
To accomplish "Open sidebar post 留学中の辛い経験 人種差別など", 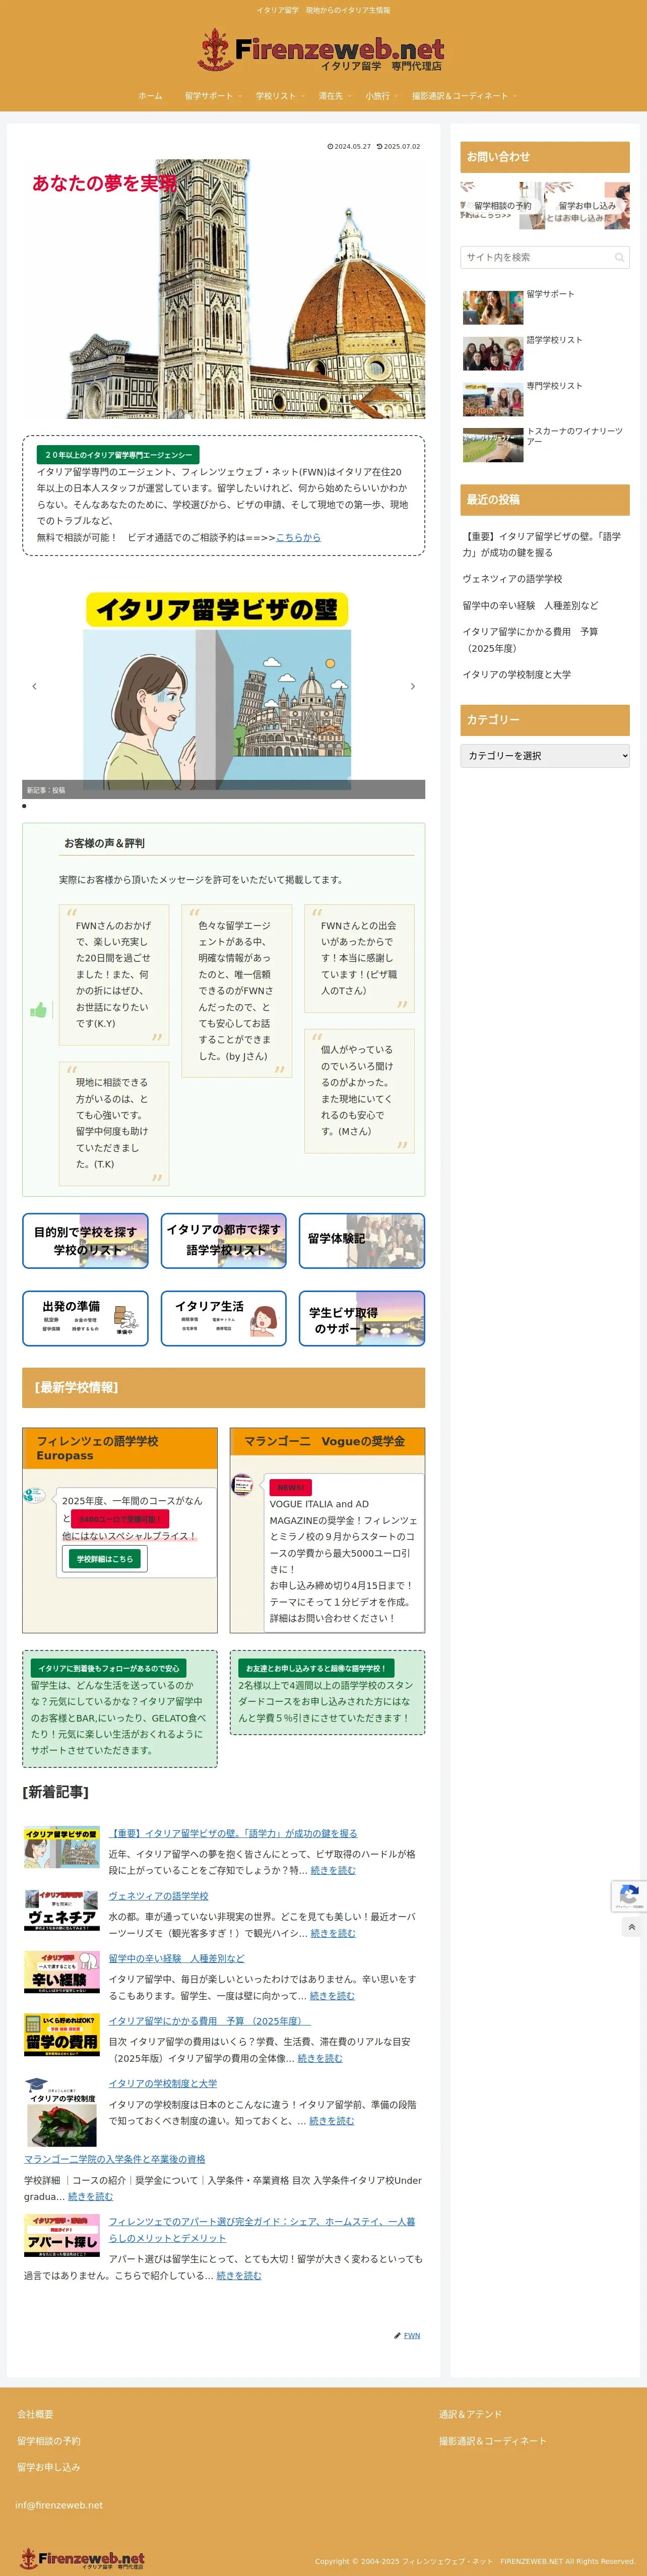I will [x=530, y=605].
